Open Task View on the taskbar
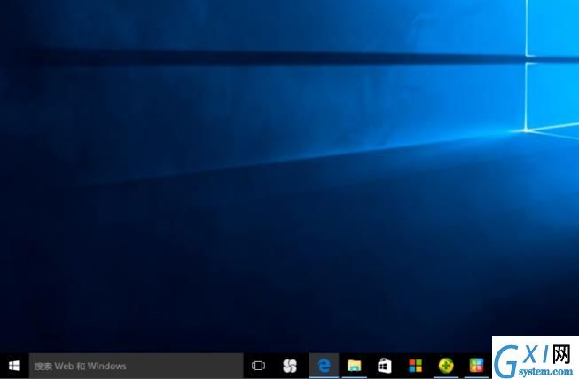 pos(258,366)
